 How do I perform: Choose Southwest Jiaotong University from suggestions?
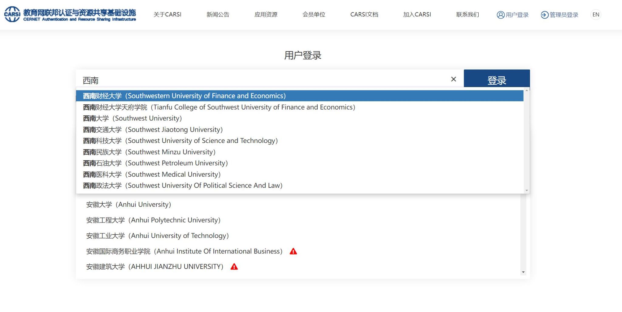pos(153,130)
